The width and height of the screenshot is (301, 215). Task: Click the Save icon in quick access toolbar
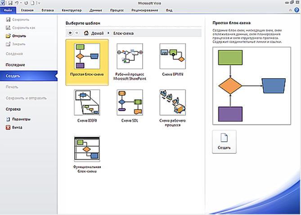(10, 3)
